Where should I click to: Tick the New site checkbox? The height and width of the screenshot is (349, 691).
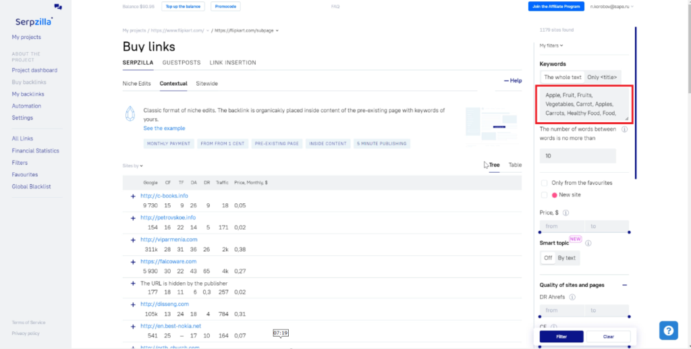click(x=545, y=195)
